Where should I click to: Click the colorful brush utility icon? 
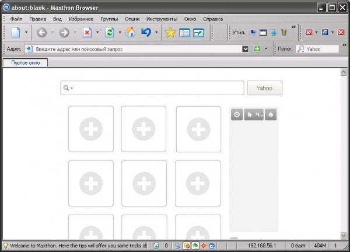click(283, 33)
